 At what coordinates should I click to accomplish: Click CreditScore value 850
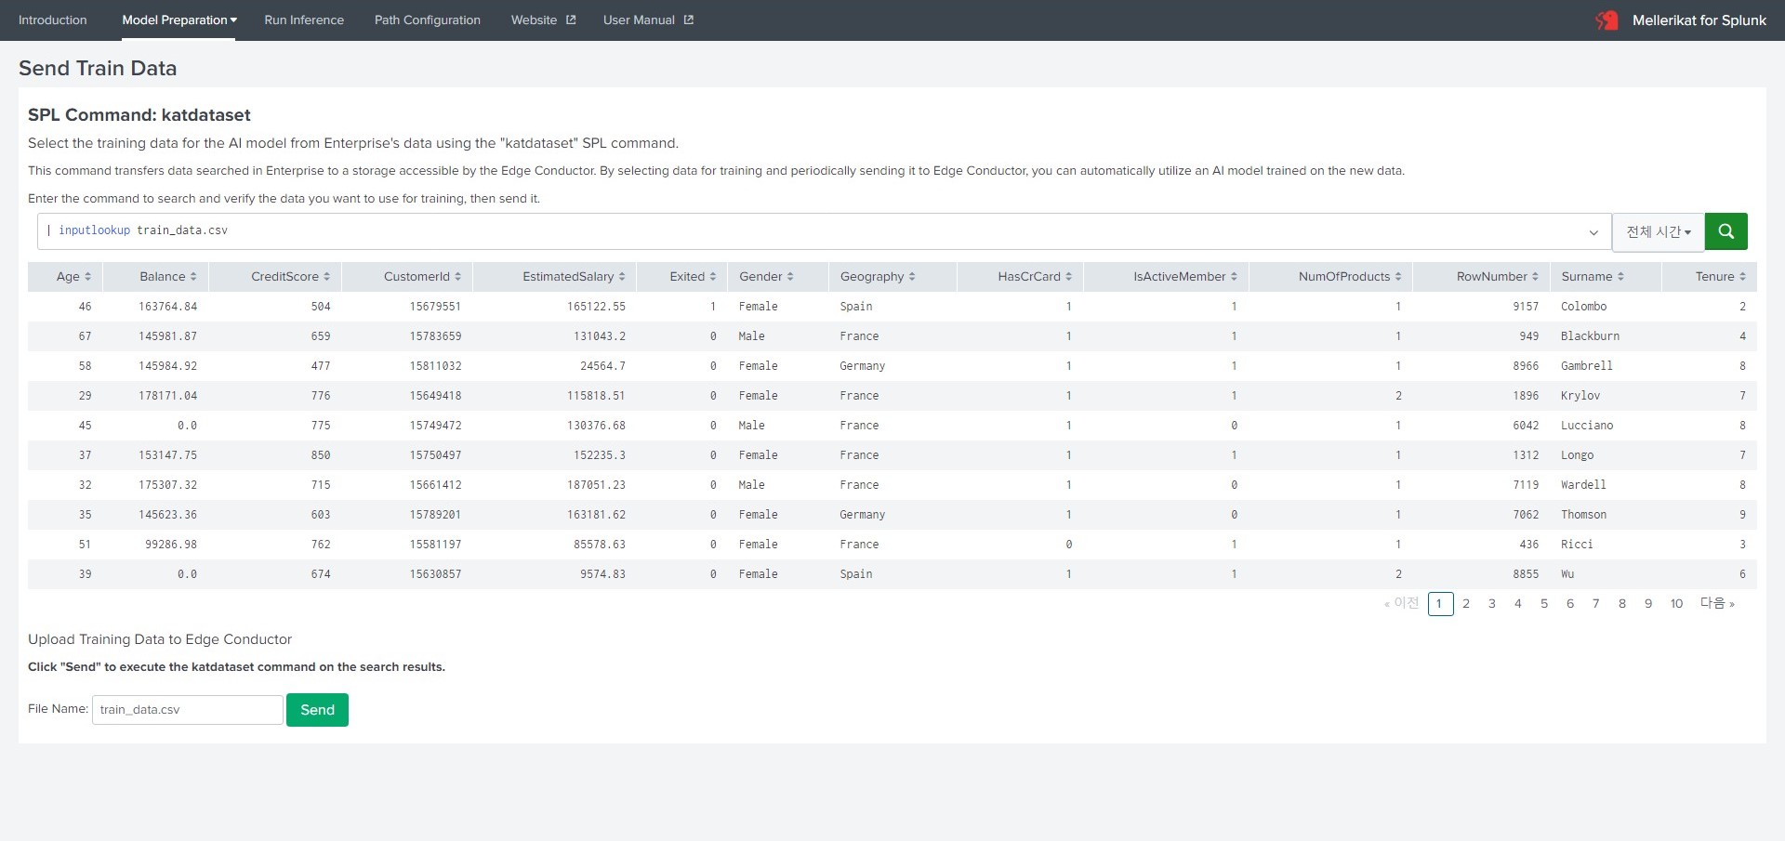[321, 455]
